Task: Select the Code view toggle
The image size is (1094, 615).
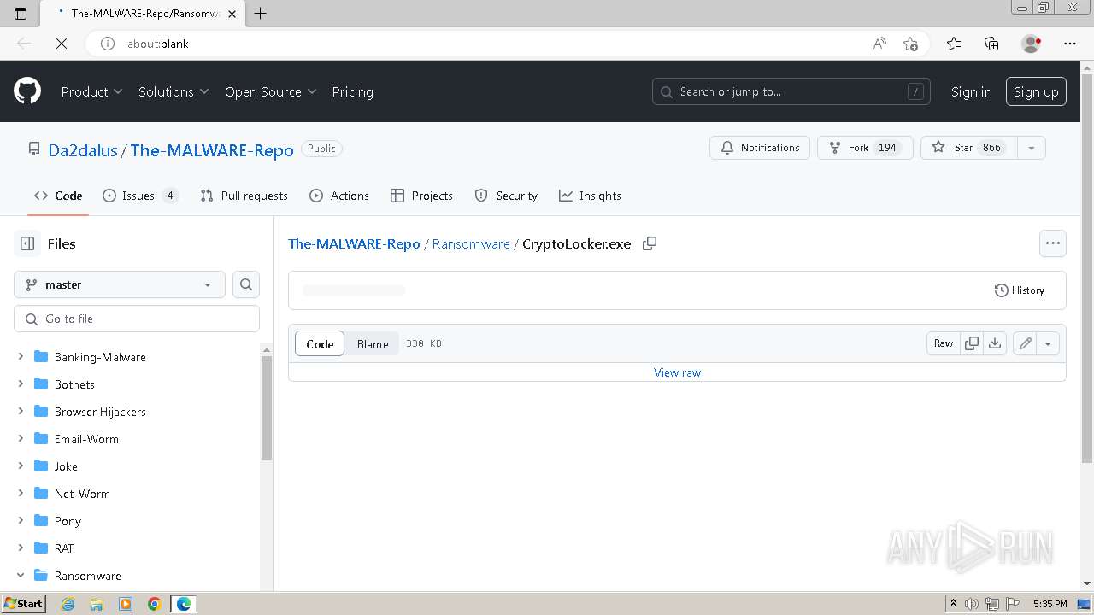Action: (x=320, y=343)
